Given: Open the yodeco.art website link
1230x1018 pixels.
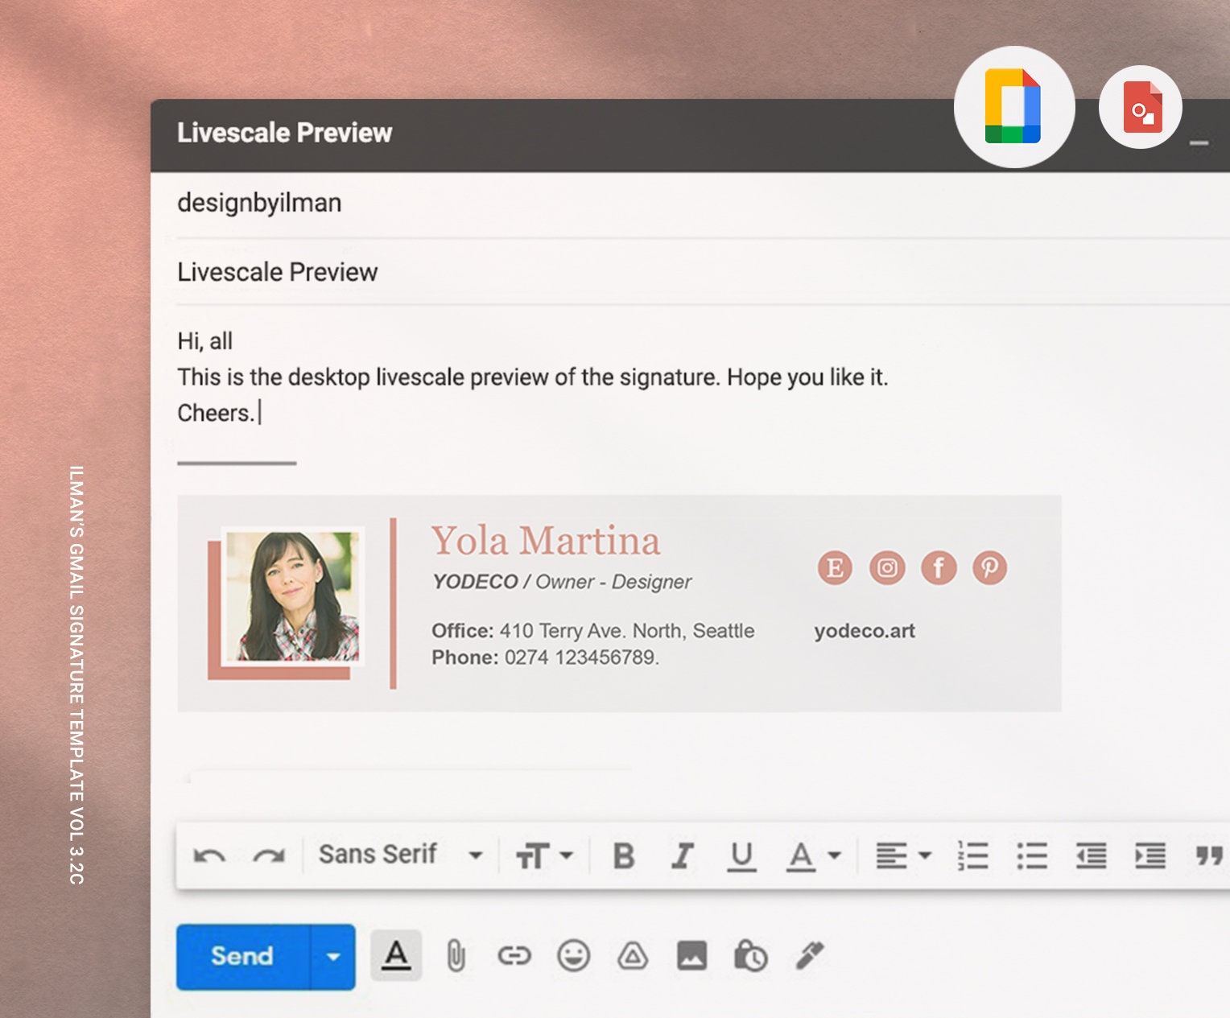Looking at the screenshot, I should tap(865, 631).
